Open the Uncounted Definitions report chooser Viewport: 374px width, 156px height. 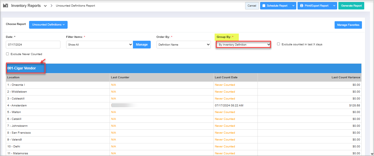48,25
